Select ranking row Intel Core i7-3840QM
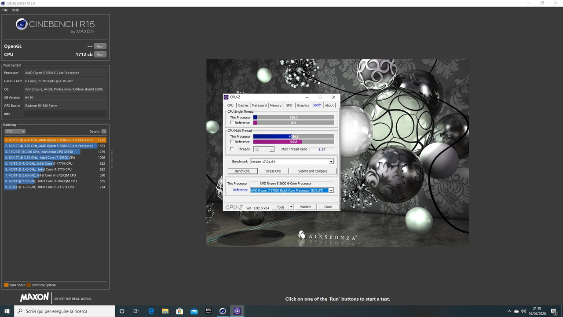The image size is (563, 317). pos(55,181)
